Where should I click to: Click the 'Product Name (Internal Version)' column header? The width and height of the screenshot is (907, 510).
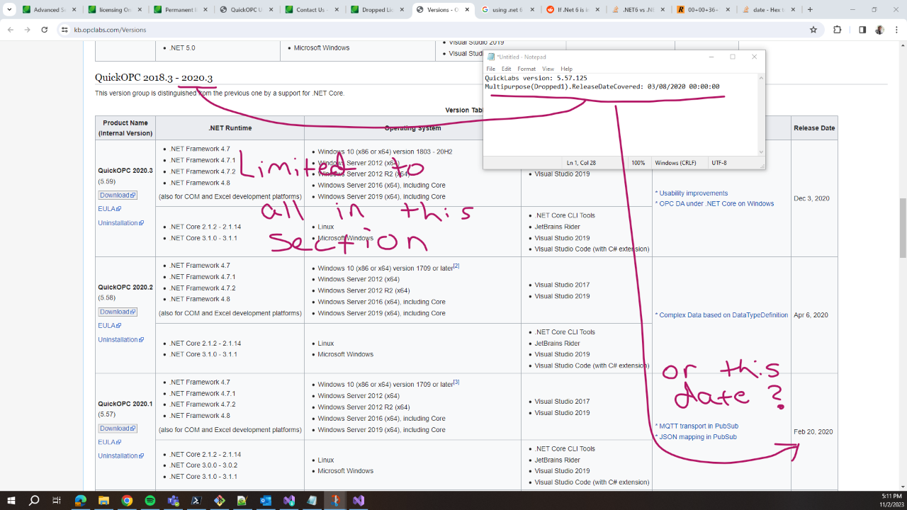(x=125, y=128)
